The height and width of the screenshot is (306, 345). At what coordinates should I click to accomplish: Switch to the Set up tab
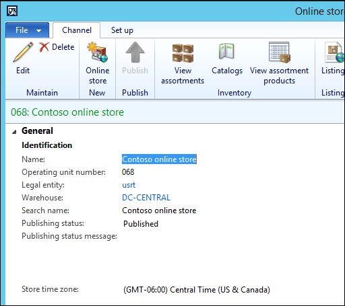[x=122, y=30]
